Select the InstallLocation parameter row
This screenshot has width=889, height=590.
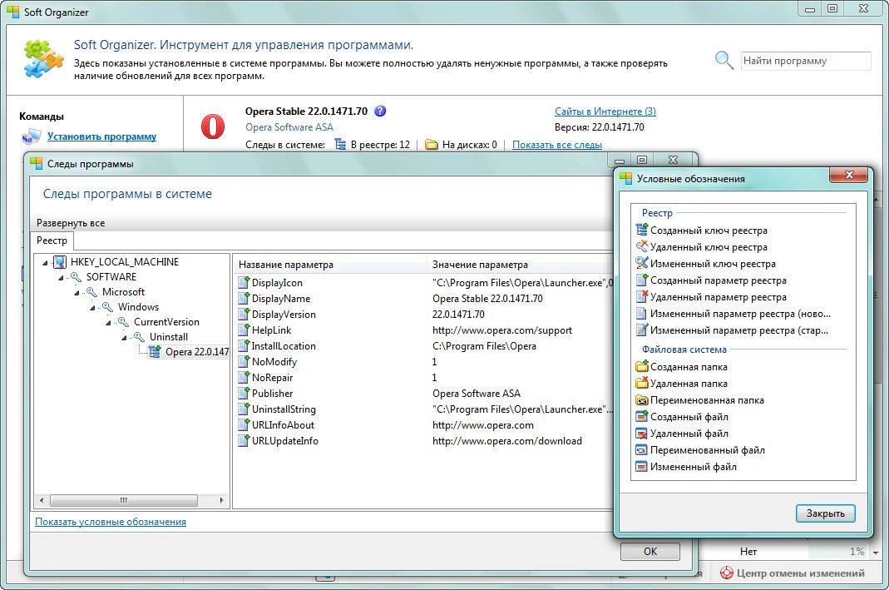coord(423,345)
